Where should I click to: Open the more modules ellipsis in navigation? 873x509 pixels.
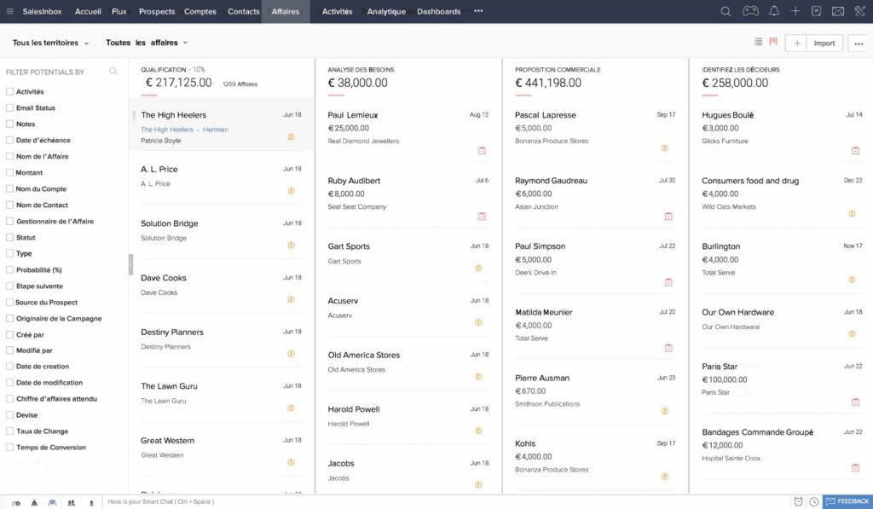tap(478, 11)
